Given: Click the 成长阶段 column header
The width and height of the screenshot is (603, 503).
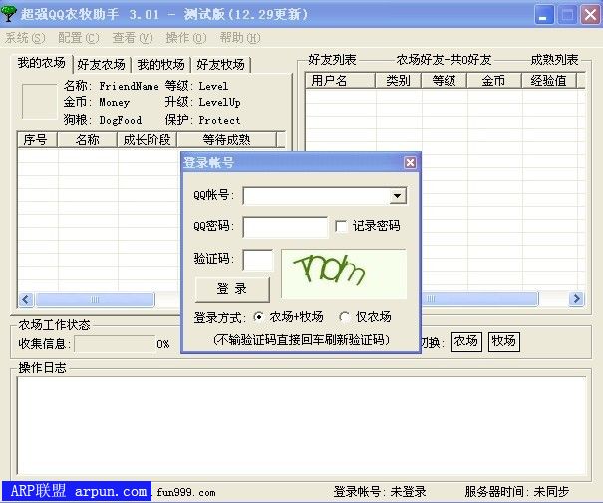Looking at the screenshot, I should 147,139.
